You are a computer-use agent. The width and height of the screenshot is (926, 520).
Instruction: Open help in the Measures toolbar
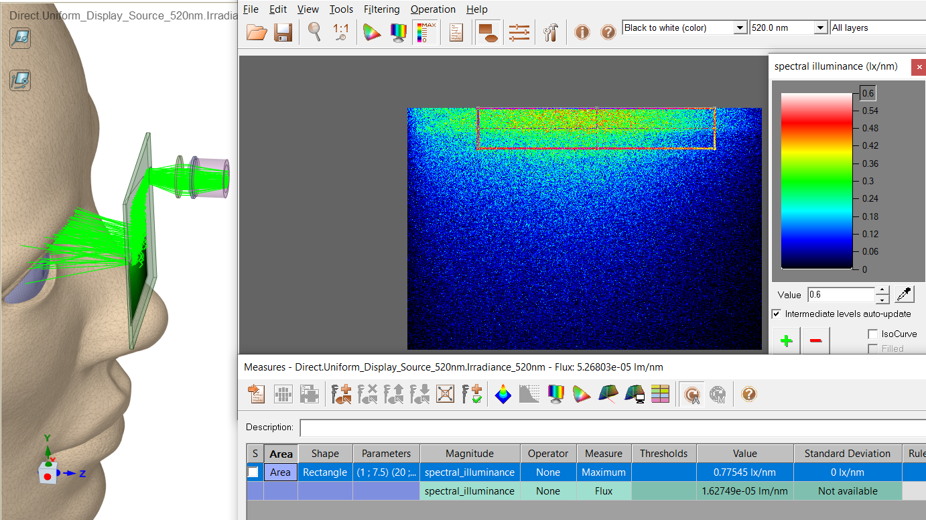749,394
